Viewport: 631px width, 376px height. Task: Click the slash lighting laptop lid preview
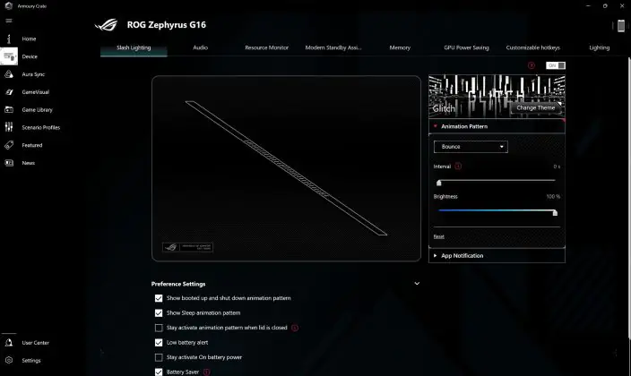click(286, 168)
